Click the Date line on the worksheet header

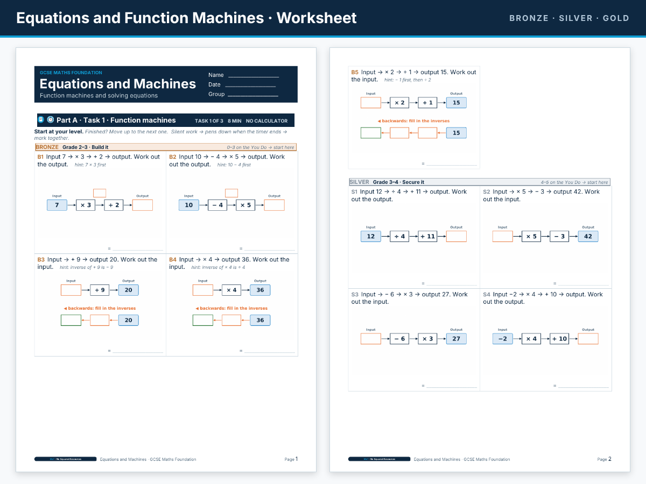point(250,86)
